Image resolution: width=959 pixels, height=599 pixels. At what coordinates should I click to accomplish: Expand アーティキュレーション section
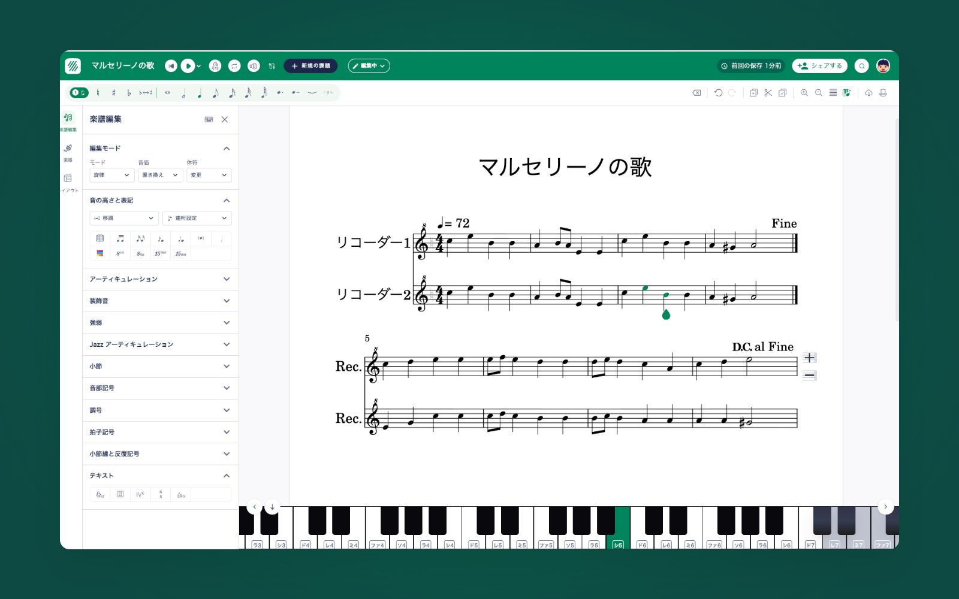point(160,279)
